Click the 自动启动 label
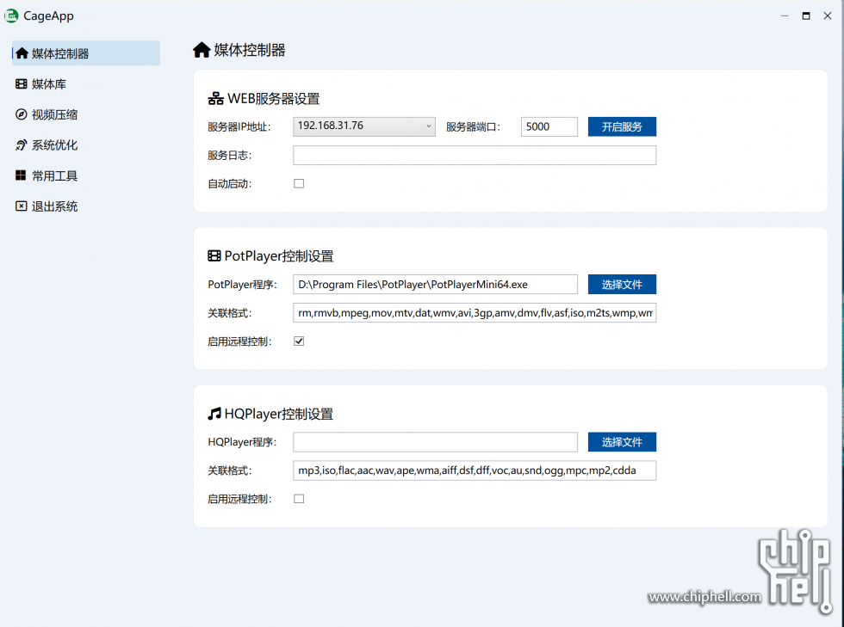 click(230, 184)
